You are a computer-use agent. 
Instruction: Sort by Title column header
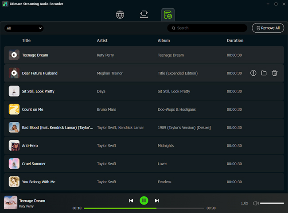tap(26, 40)
